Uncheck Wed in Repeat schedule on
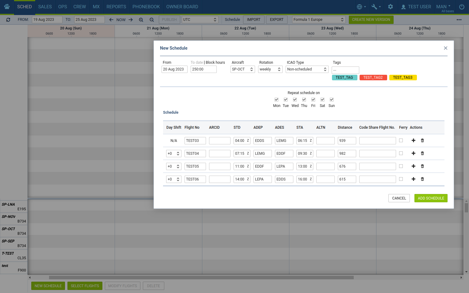This screenshot has height=293, width=469. 295,100
